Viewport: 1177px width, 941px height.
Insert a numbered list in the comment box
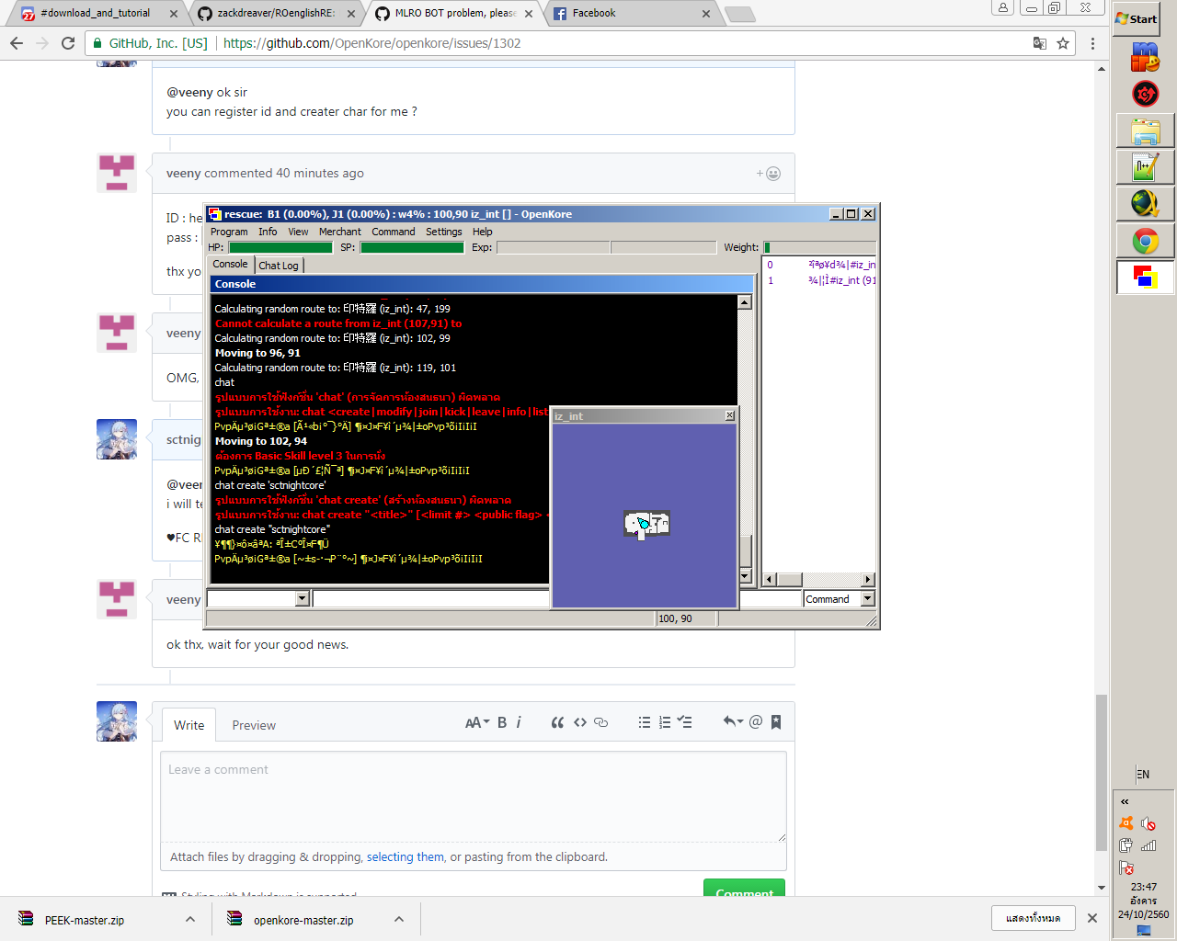[664, 722]
